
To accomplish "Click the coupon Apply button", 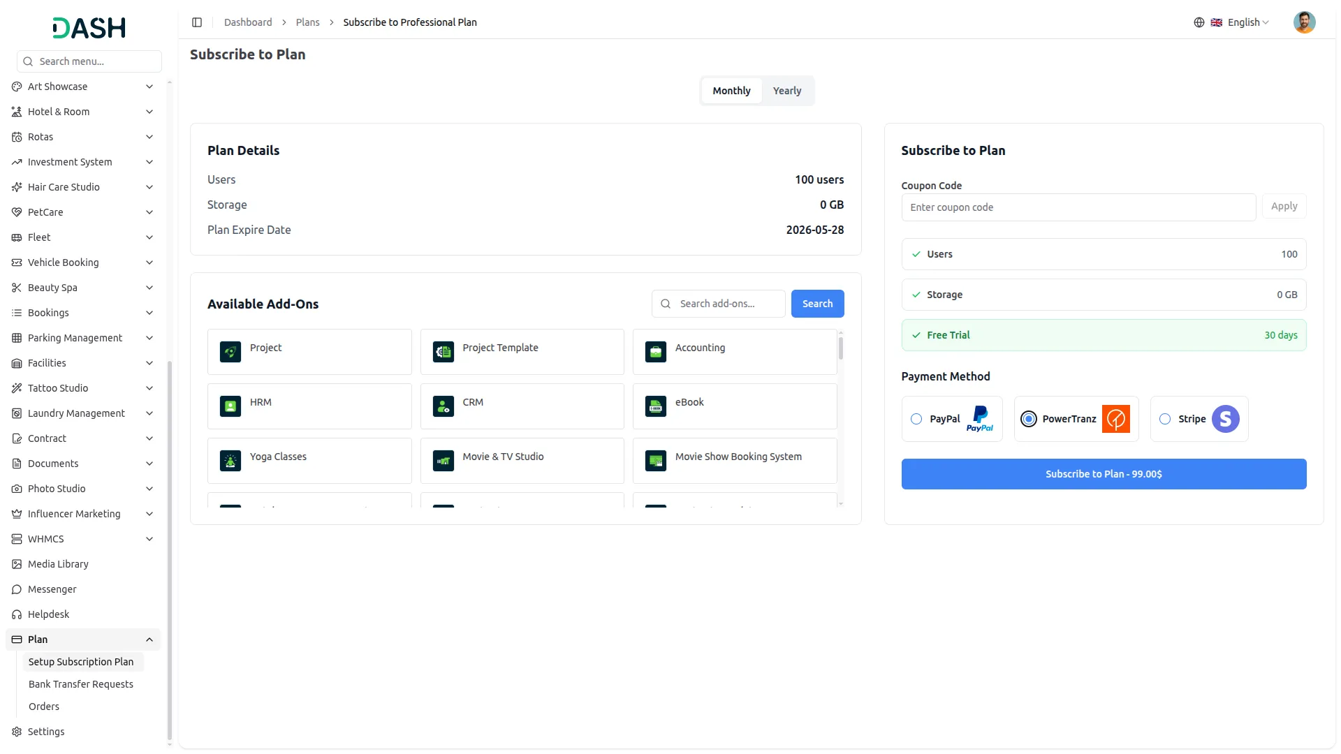I will click(x=1284, y=206).
